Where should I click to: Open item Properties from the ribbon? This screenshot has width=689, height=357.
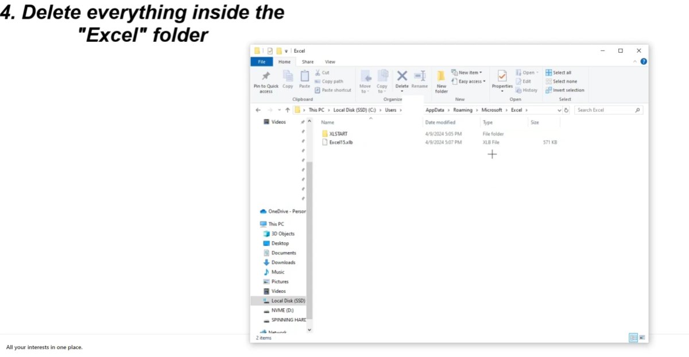pos(501,81)
